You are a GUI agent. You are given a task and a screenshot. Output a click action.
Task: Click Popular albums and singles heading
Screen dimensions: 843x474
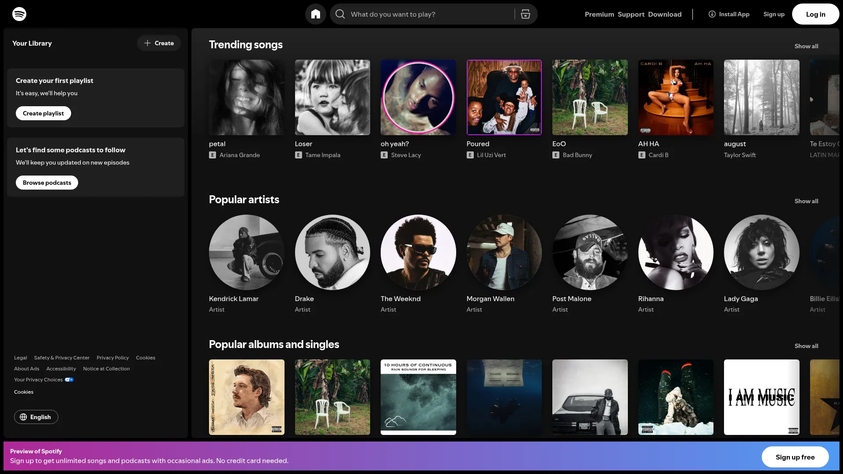point(274,345)
